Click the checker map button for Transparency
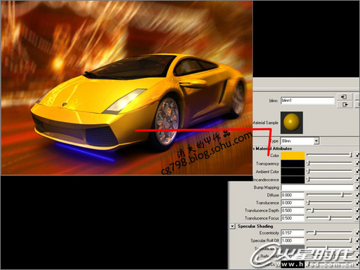The height and width of the screenshot is (270, 360). point(358,163)
